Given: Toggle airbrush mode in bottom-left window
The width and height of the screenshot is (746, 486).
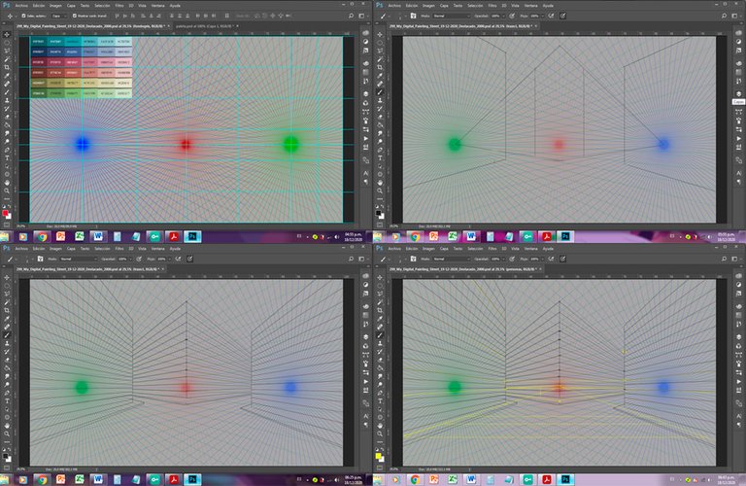Looking at the screenshot, I should coord(178,259).
